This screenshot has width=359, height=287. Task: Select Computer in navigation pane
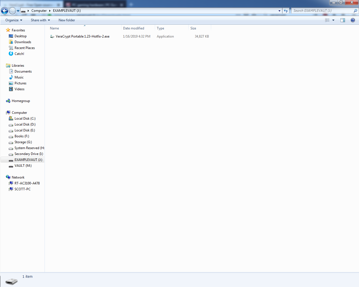pyautogui.click(x=19, y=113)
